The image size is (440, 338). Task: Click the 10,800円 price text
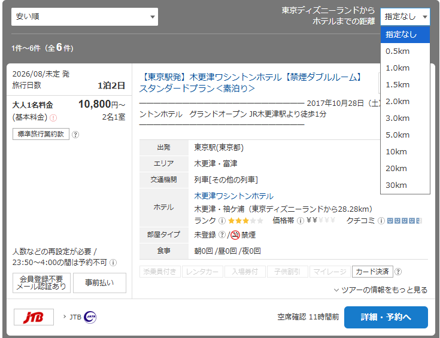[102, 105]
